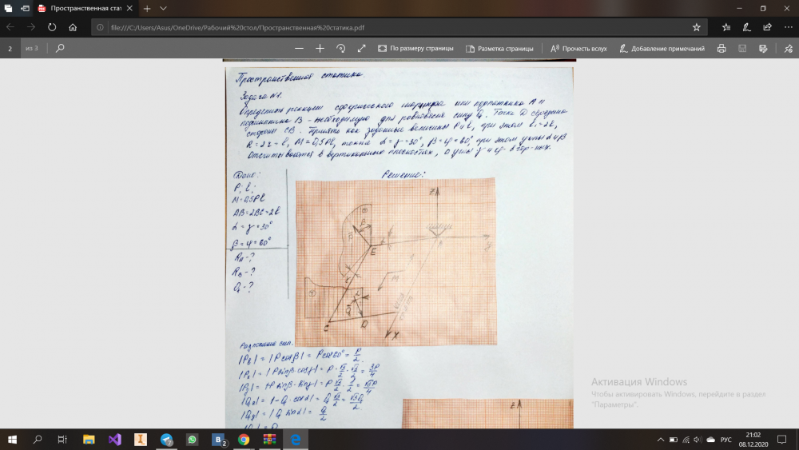The height and width of the screenshot is (450, 799).
Task: Zoom in with the plus button
Action: [x=320, y=48]
